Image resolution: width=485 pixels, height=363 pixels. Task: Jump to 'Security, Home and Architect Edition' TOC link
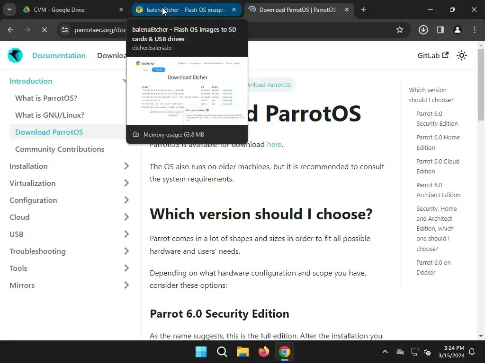436,228
